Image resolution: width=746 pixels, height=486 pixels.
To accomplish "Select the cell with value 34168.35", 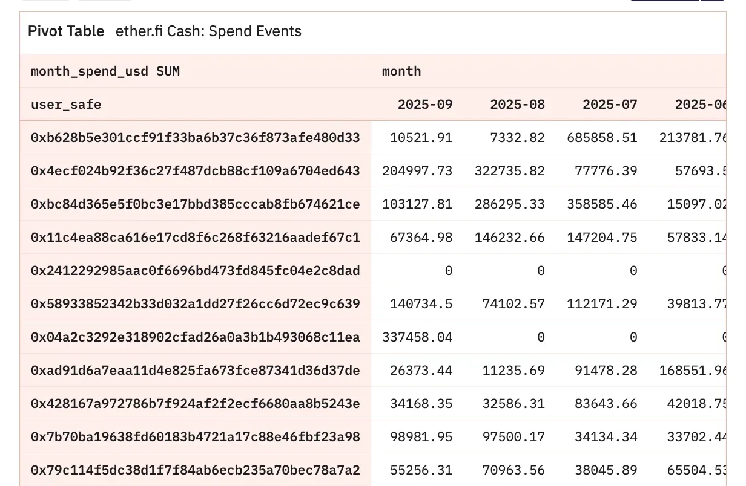I will 421,404.
